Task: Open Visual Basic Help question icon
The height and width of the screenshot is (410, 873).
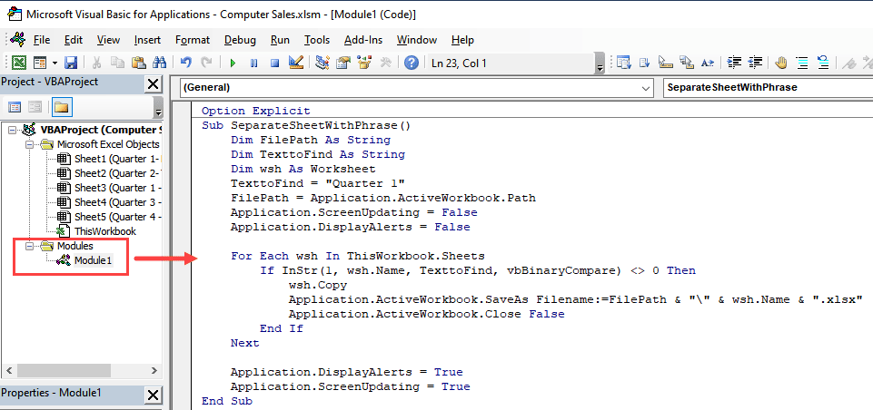Action: point(411,63)
